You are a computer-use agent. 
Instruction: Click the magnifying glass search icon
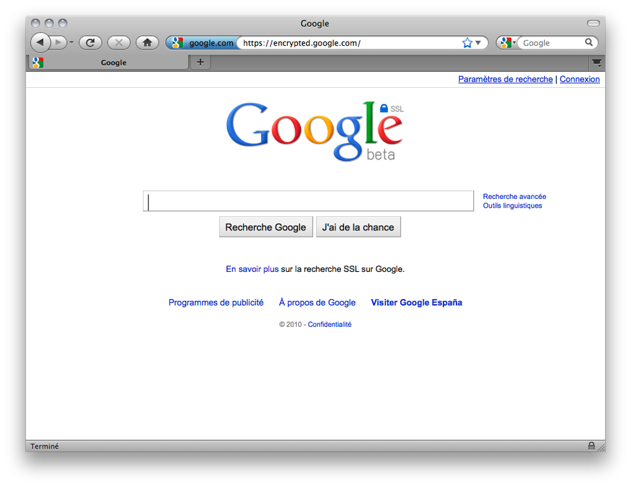click(589, 42)
